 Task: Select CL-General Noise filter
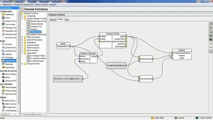pyautogui.click(x=37, y=61)
